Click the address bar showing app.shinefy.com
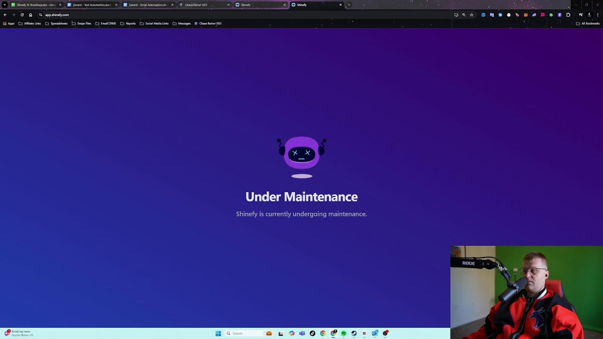The height and width of the screenshot is (339, 603). (x=245, y=15)
